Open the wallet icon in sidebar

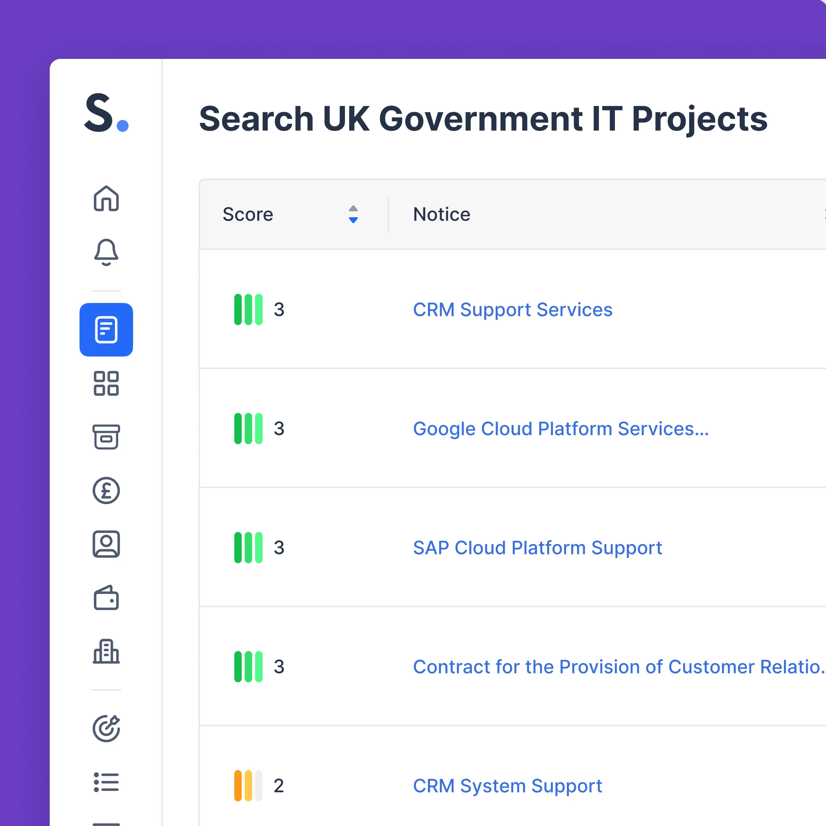pos(106,598)
